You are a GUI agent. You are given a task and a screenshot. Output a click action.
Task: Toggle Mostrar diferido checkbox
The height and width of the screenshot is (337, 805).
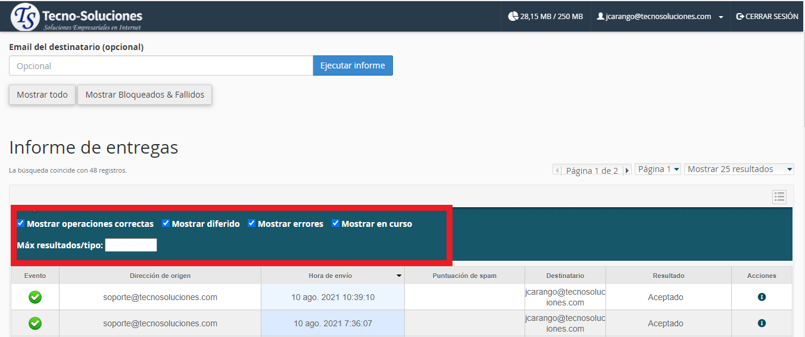[x=166, y=223]
